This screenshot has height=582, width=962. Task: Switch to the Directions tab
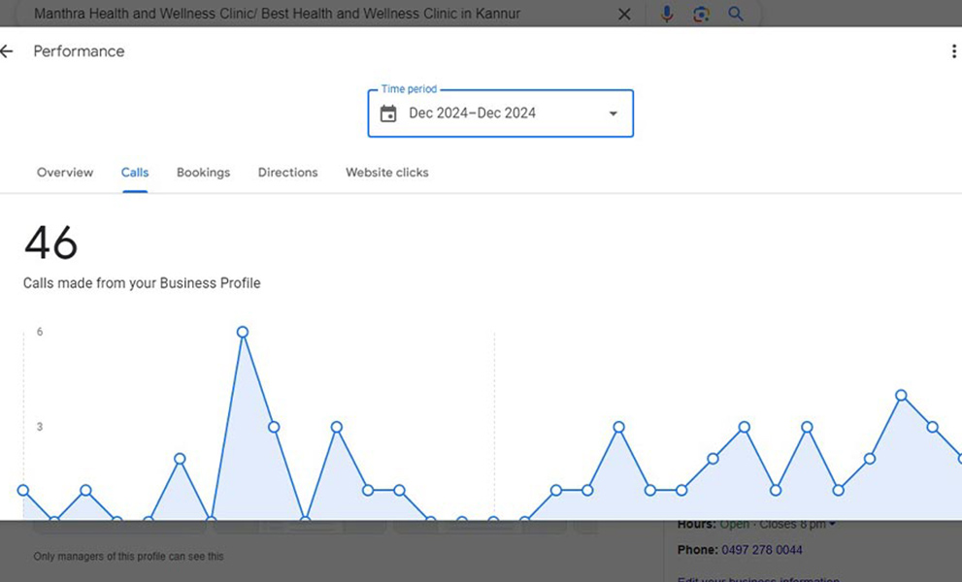(287, 173)
